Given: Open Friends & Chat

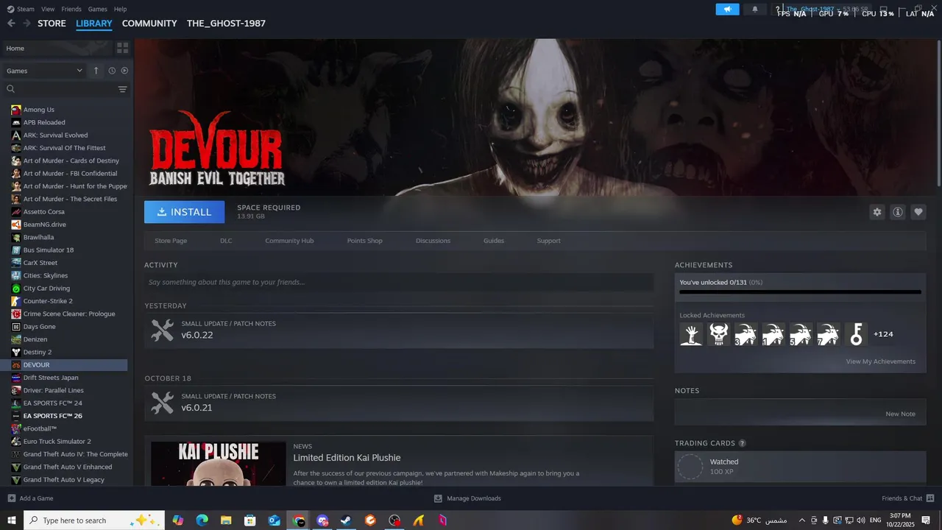Looking at the screenshot, I should 907,498.
